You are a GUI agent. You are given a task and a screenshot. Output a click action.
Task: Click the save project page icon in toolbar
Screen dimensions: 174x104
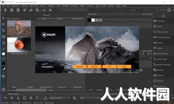[x=18, y=10]
